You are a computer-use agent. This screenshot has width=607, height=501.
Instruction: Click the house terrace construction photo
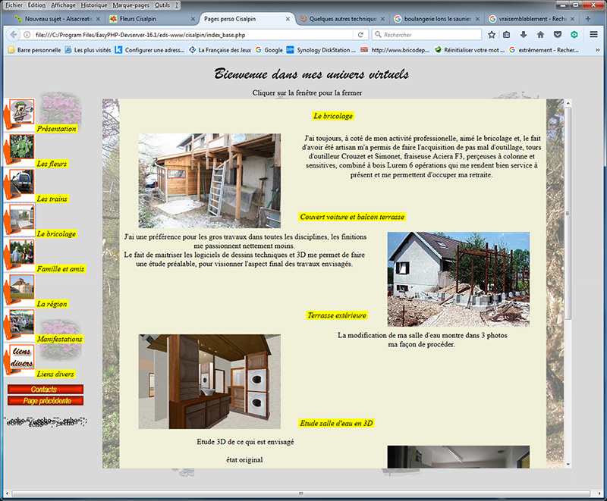point(458,279)
